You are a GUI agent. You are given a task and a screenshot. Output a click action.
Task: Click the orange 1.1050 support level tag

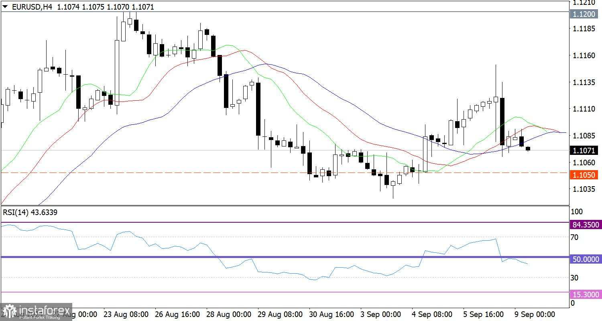[584, 175]
